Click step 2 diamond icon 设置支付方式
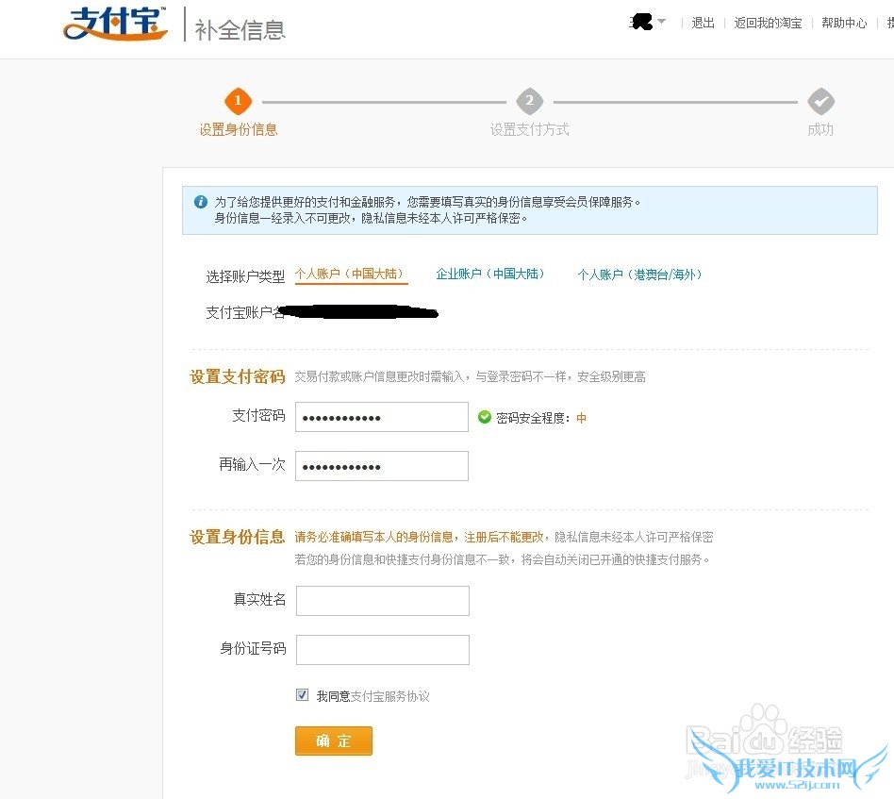Viewport: 894px width, 799px height. 530,102
